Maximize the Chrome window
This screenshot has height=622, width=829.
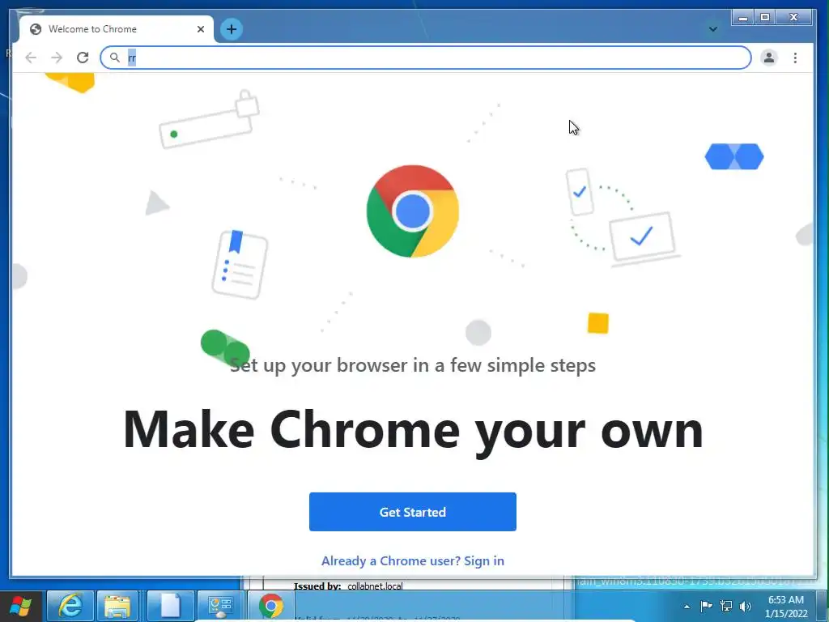point(764,18)
